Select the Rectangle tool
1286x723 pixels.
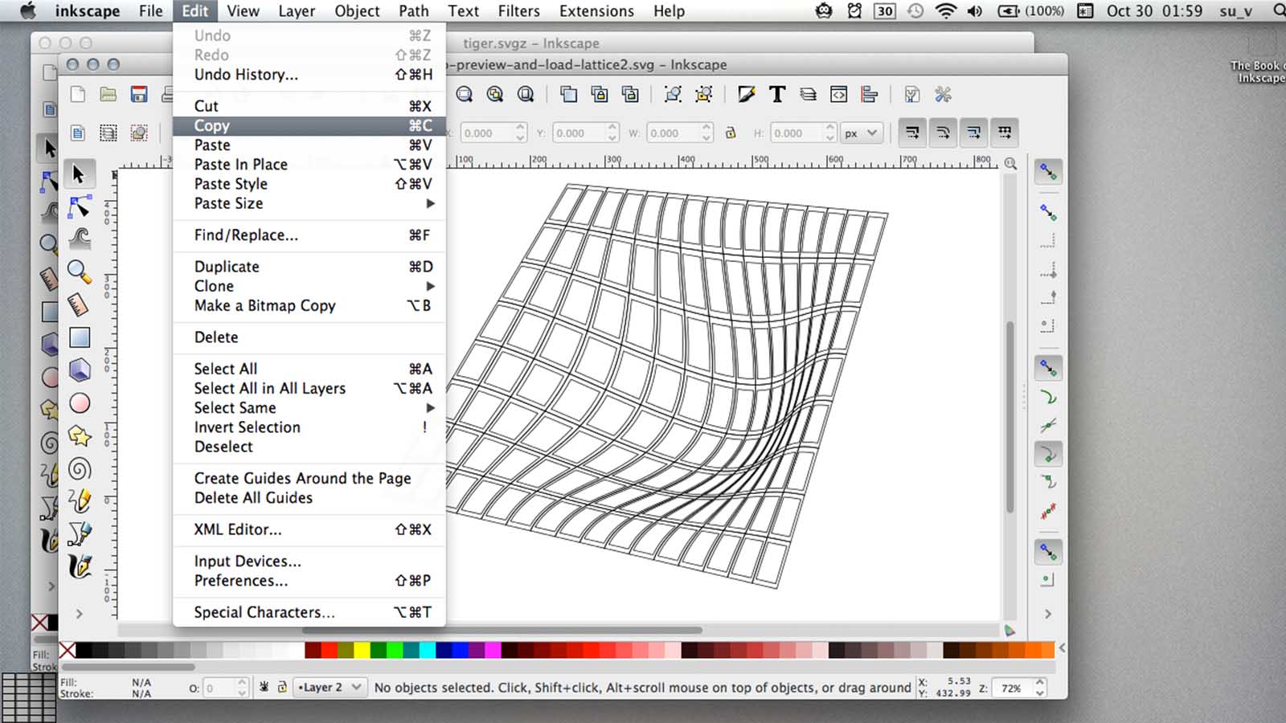tap(79, 337)
